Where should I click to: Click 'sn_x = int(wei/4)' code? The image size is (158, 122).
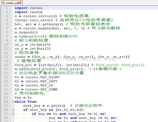(33, 45)
